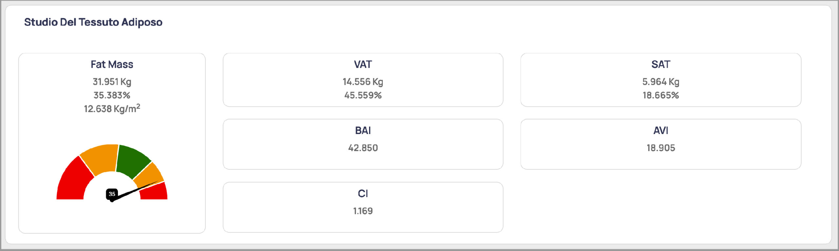This screenshot has width=839, height=251.
Task: Open the CI card
Action: coord(363,207)
